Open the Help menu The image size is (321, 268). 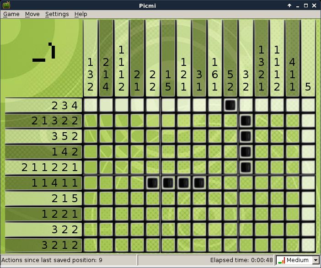[x=81, y=14]
